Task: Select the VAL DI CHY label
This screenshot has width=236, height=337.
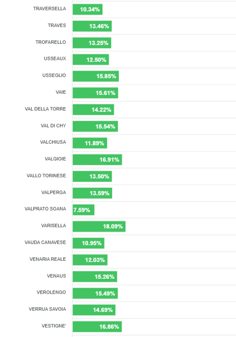Action: (53, 126)
